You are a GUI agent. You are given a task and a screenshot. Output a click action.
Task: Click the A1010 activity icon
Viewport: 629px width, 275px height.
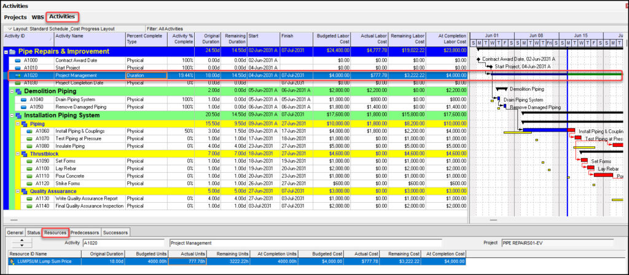(18, 68)
